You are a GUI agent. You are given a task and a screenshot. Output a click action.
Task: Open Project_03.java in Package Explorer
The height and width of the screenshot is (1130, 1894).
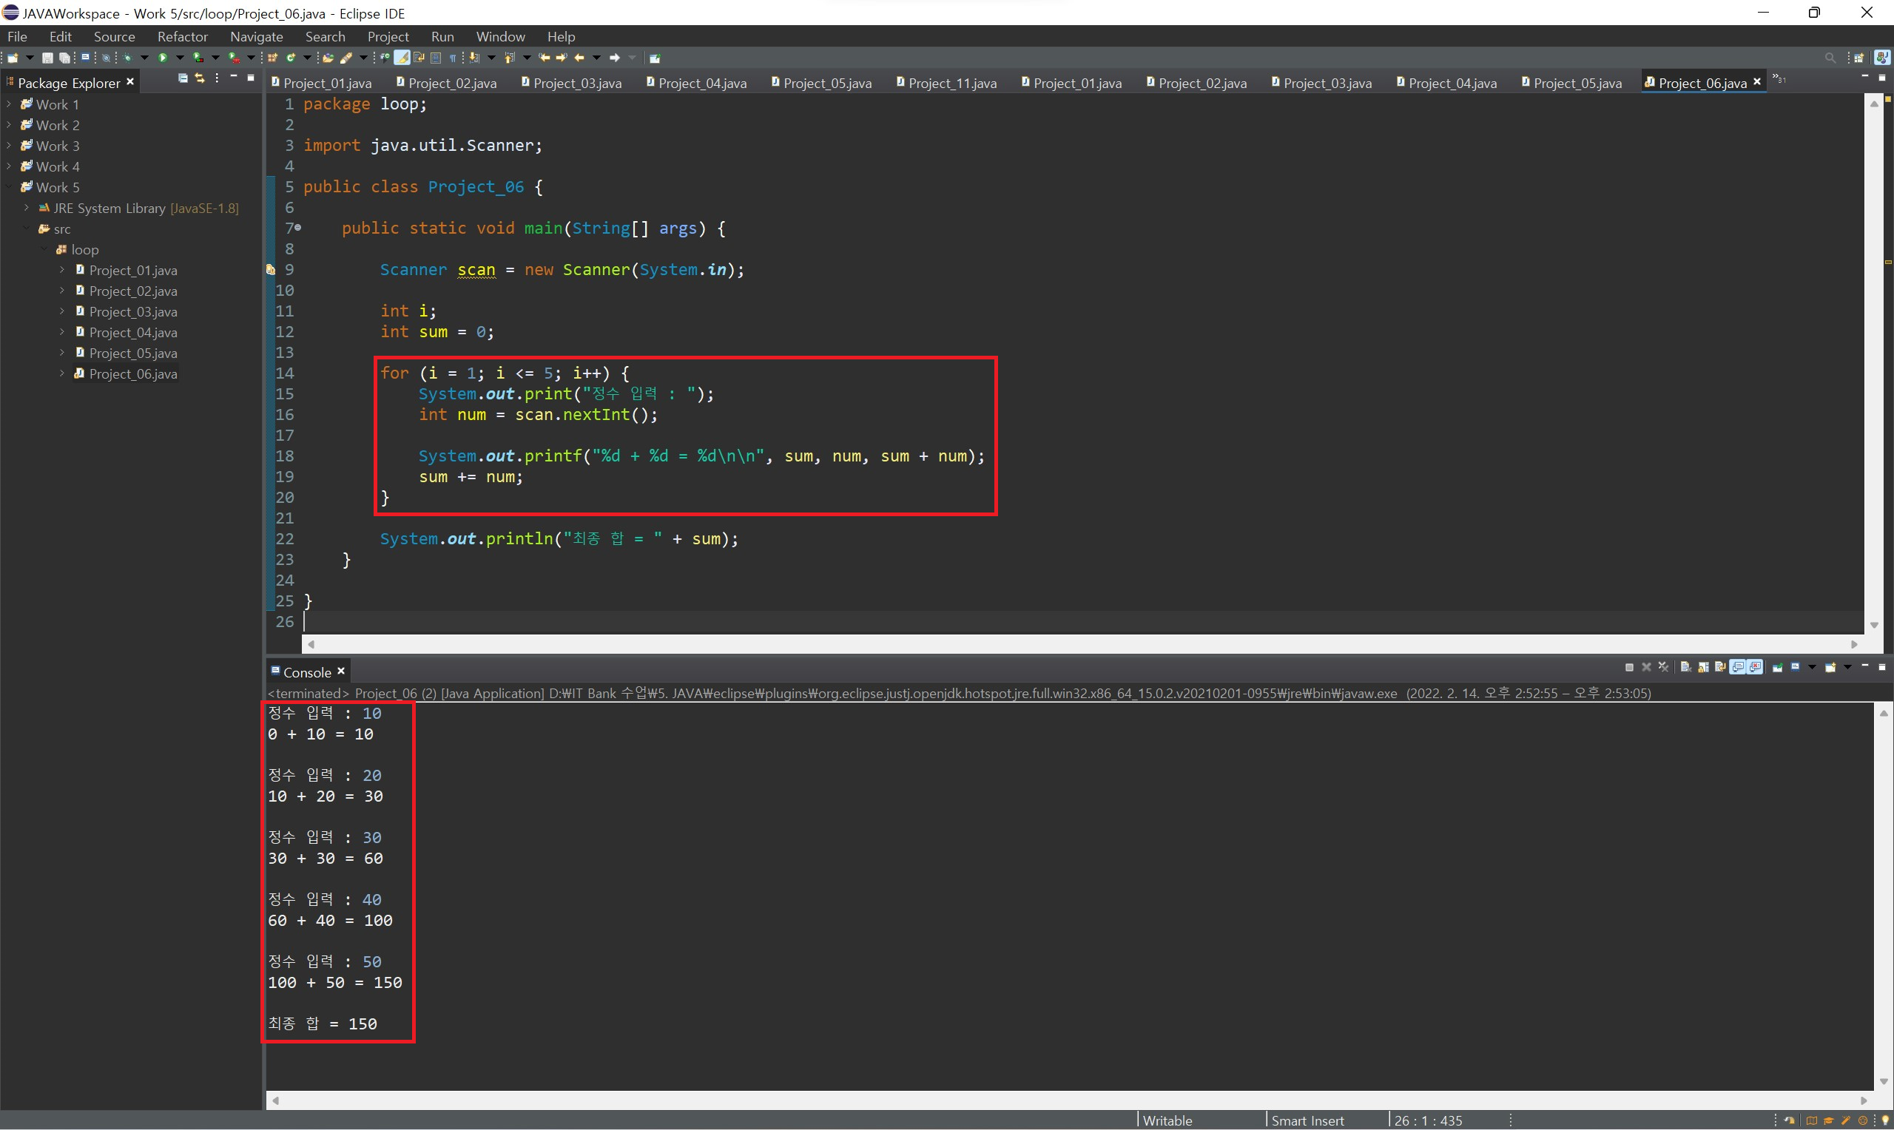(x=132, y=311)
